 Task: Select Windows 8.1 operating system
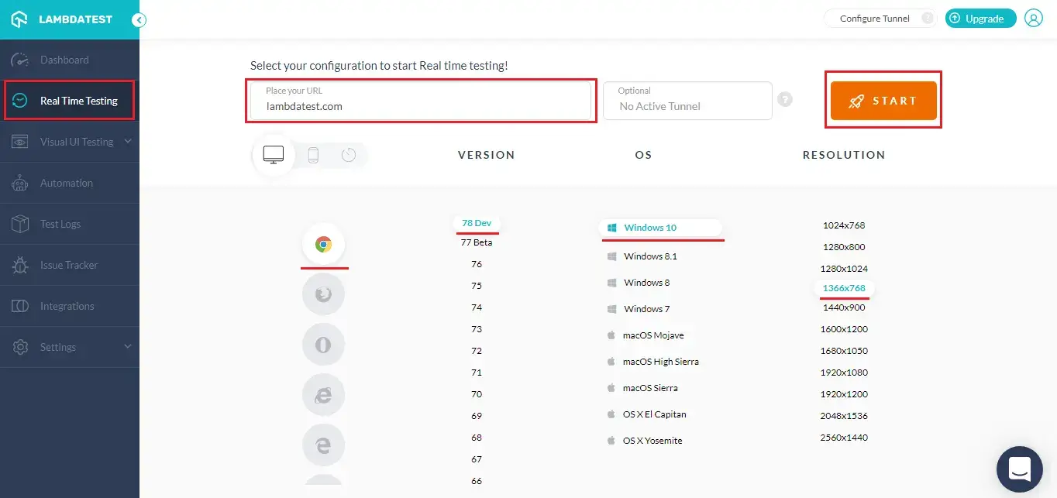point(650,256)
